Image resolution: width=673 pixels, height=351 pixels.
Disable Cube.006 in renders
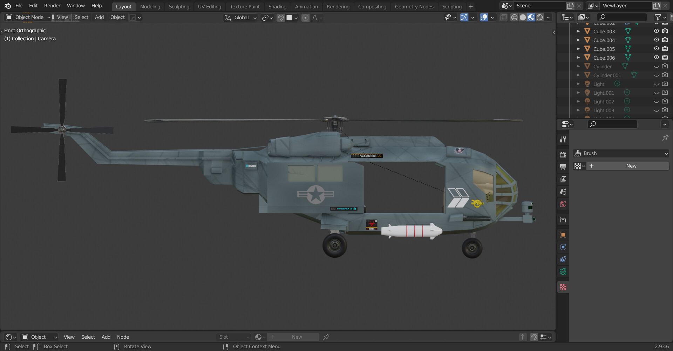pos(665,58)
